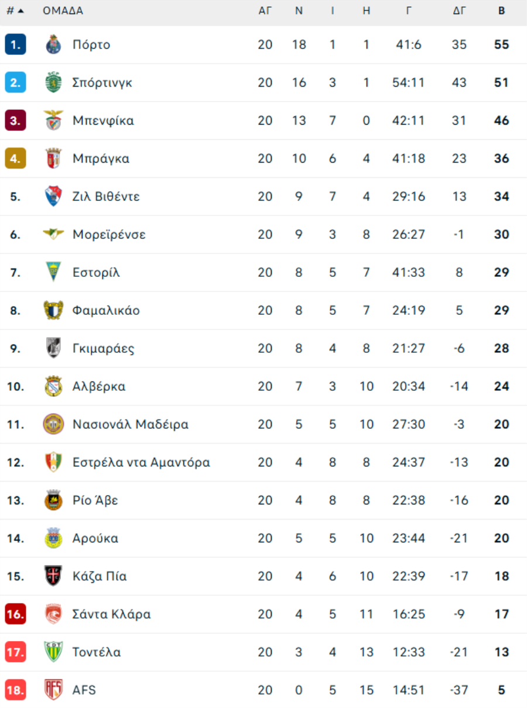Open the Ζιλ Βιθέντε team link

click(x=106, y=197)
